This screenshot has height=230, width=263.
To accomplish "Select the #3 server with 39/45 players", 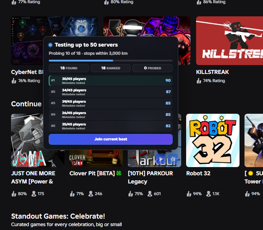I will click(x=111, y=103).
